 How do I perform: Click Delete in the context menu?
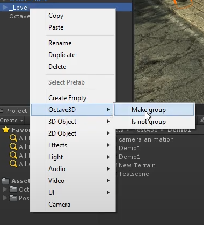click(73, 67)
